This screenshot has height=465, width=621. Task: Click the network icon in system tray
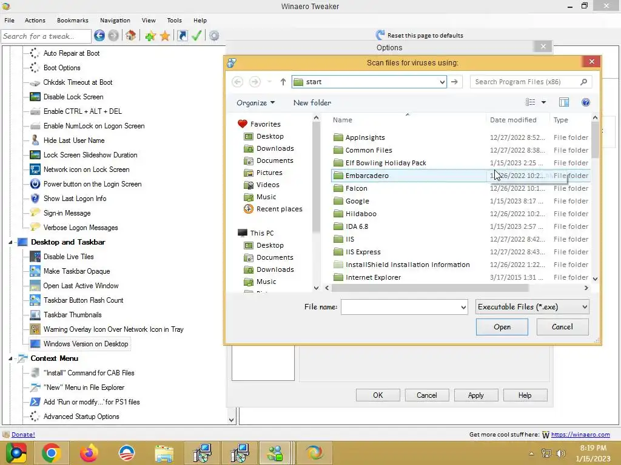click(x=546, y=453)
